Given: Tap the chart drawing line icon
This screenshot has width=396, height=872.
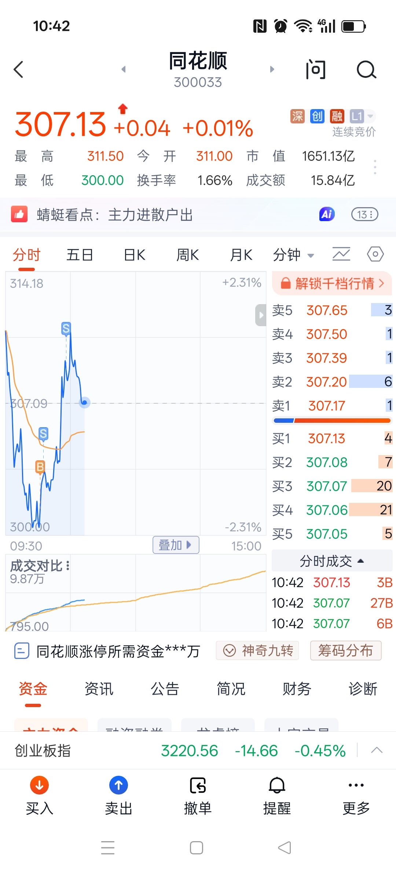Looking at the screenshot, I should pos(341,254).
